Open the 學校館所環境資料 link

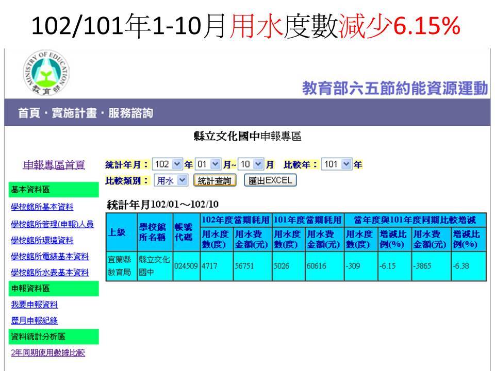tap(42, 240)
